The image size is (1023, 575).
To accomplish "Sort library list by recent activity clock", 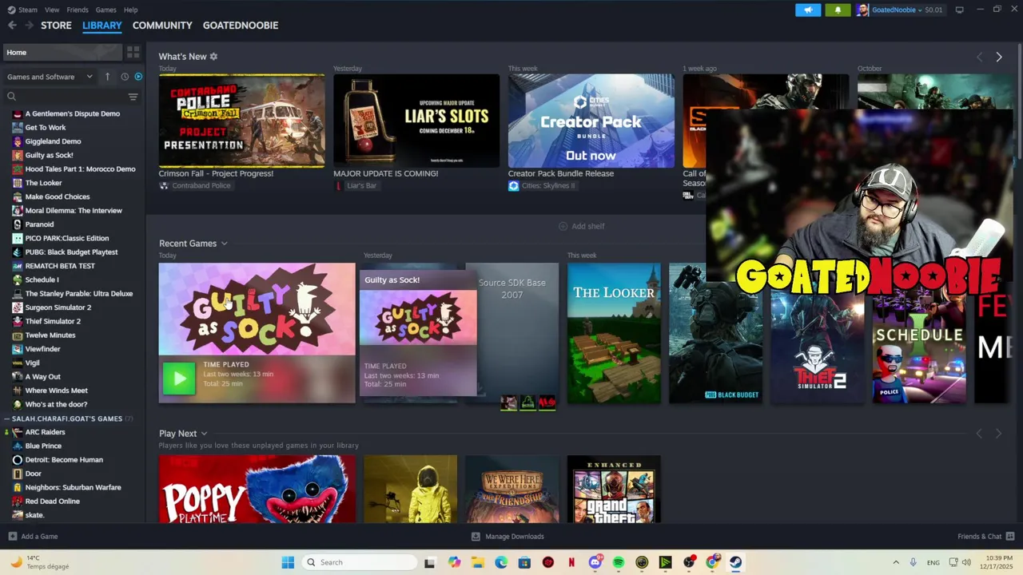I will (125, 77).
